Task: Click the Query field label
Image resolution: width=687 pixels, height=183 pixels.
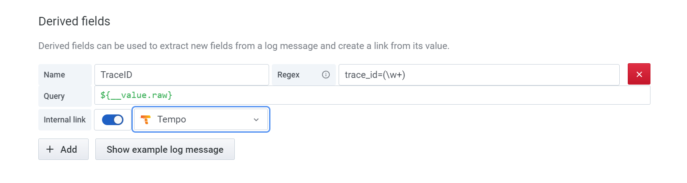Action: pos(54,96)
